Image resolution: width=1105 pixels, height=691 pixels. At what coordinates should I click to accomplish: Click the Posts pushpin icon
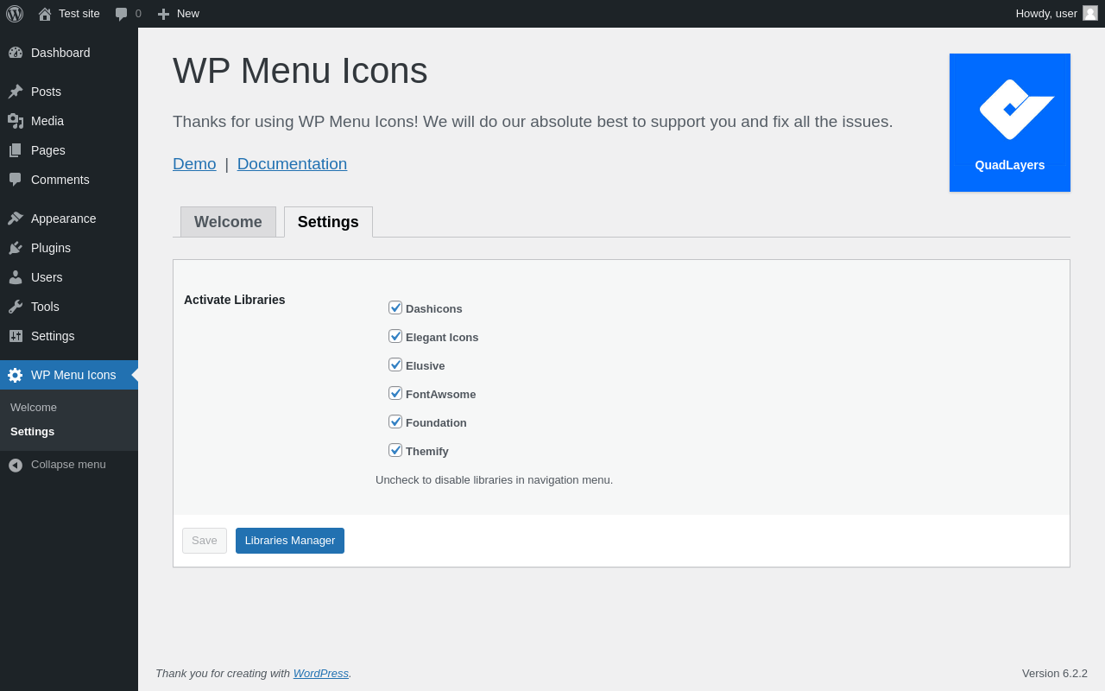(x=16, y=92)
